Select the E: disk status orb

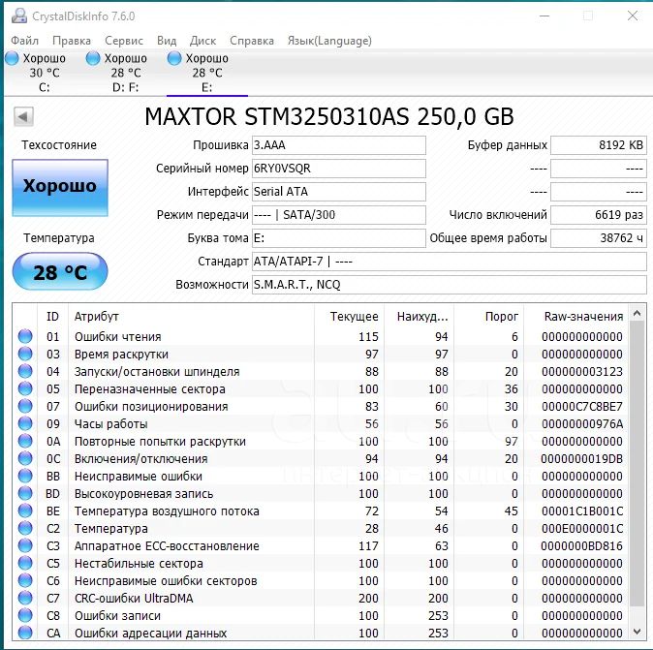coord(174,58)
